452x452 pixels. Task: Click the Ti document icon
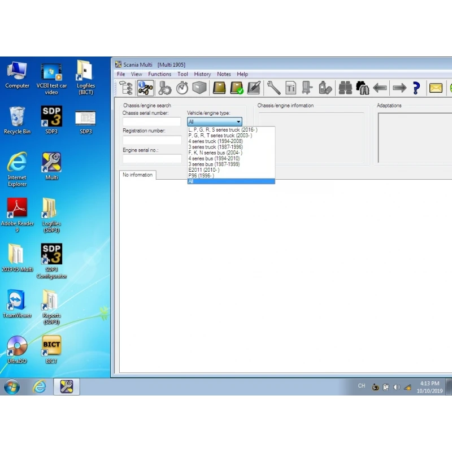[290, 88]
